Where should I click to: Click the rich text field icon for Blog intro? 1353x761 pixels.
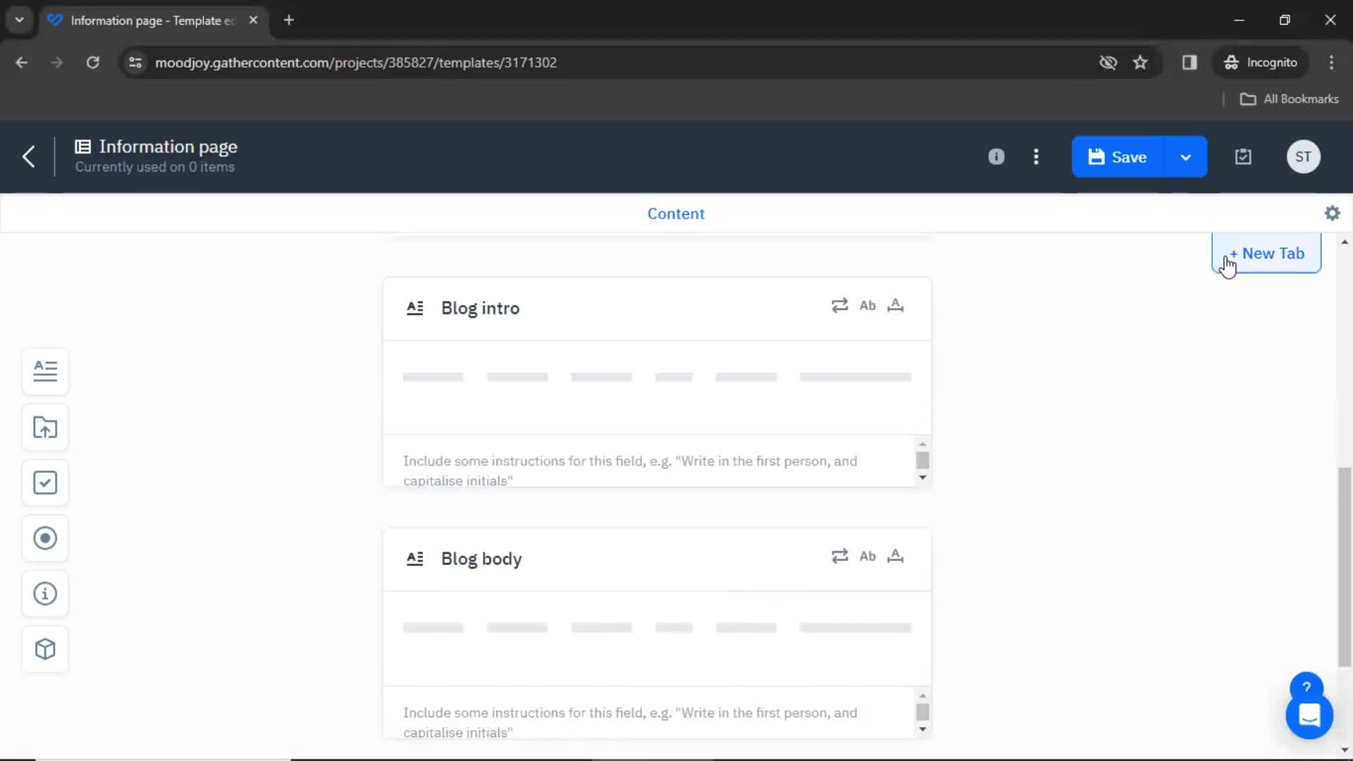(414, 307)
